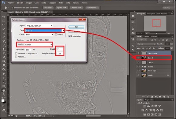Toggle Previsualizar checkbox

click(69, 36)
